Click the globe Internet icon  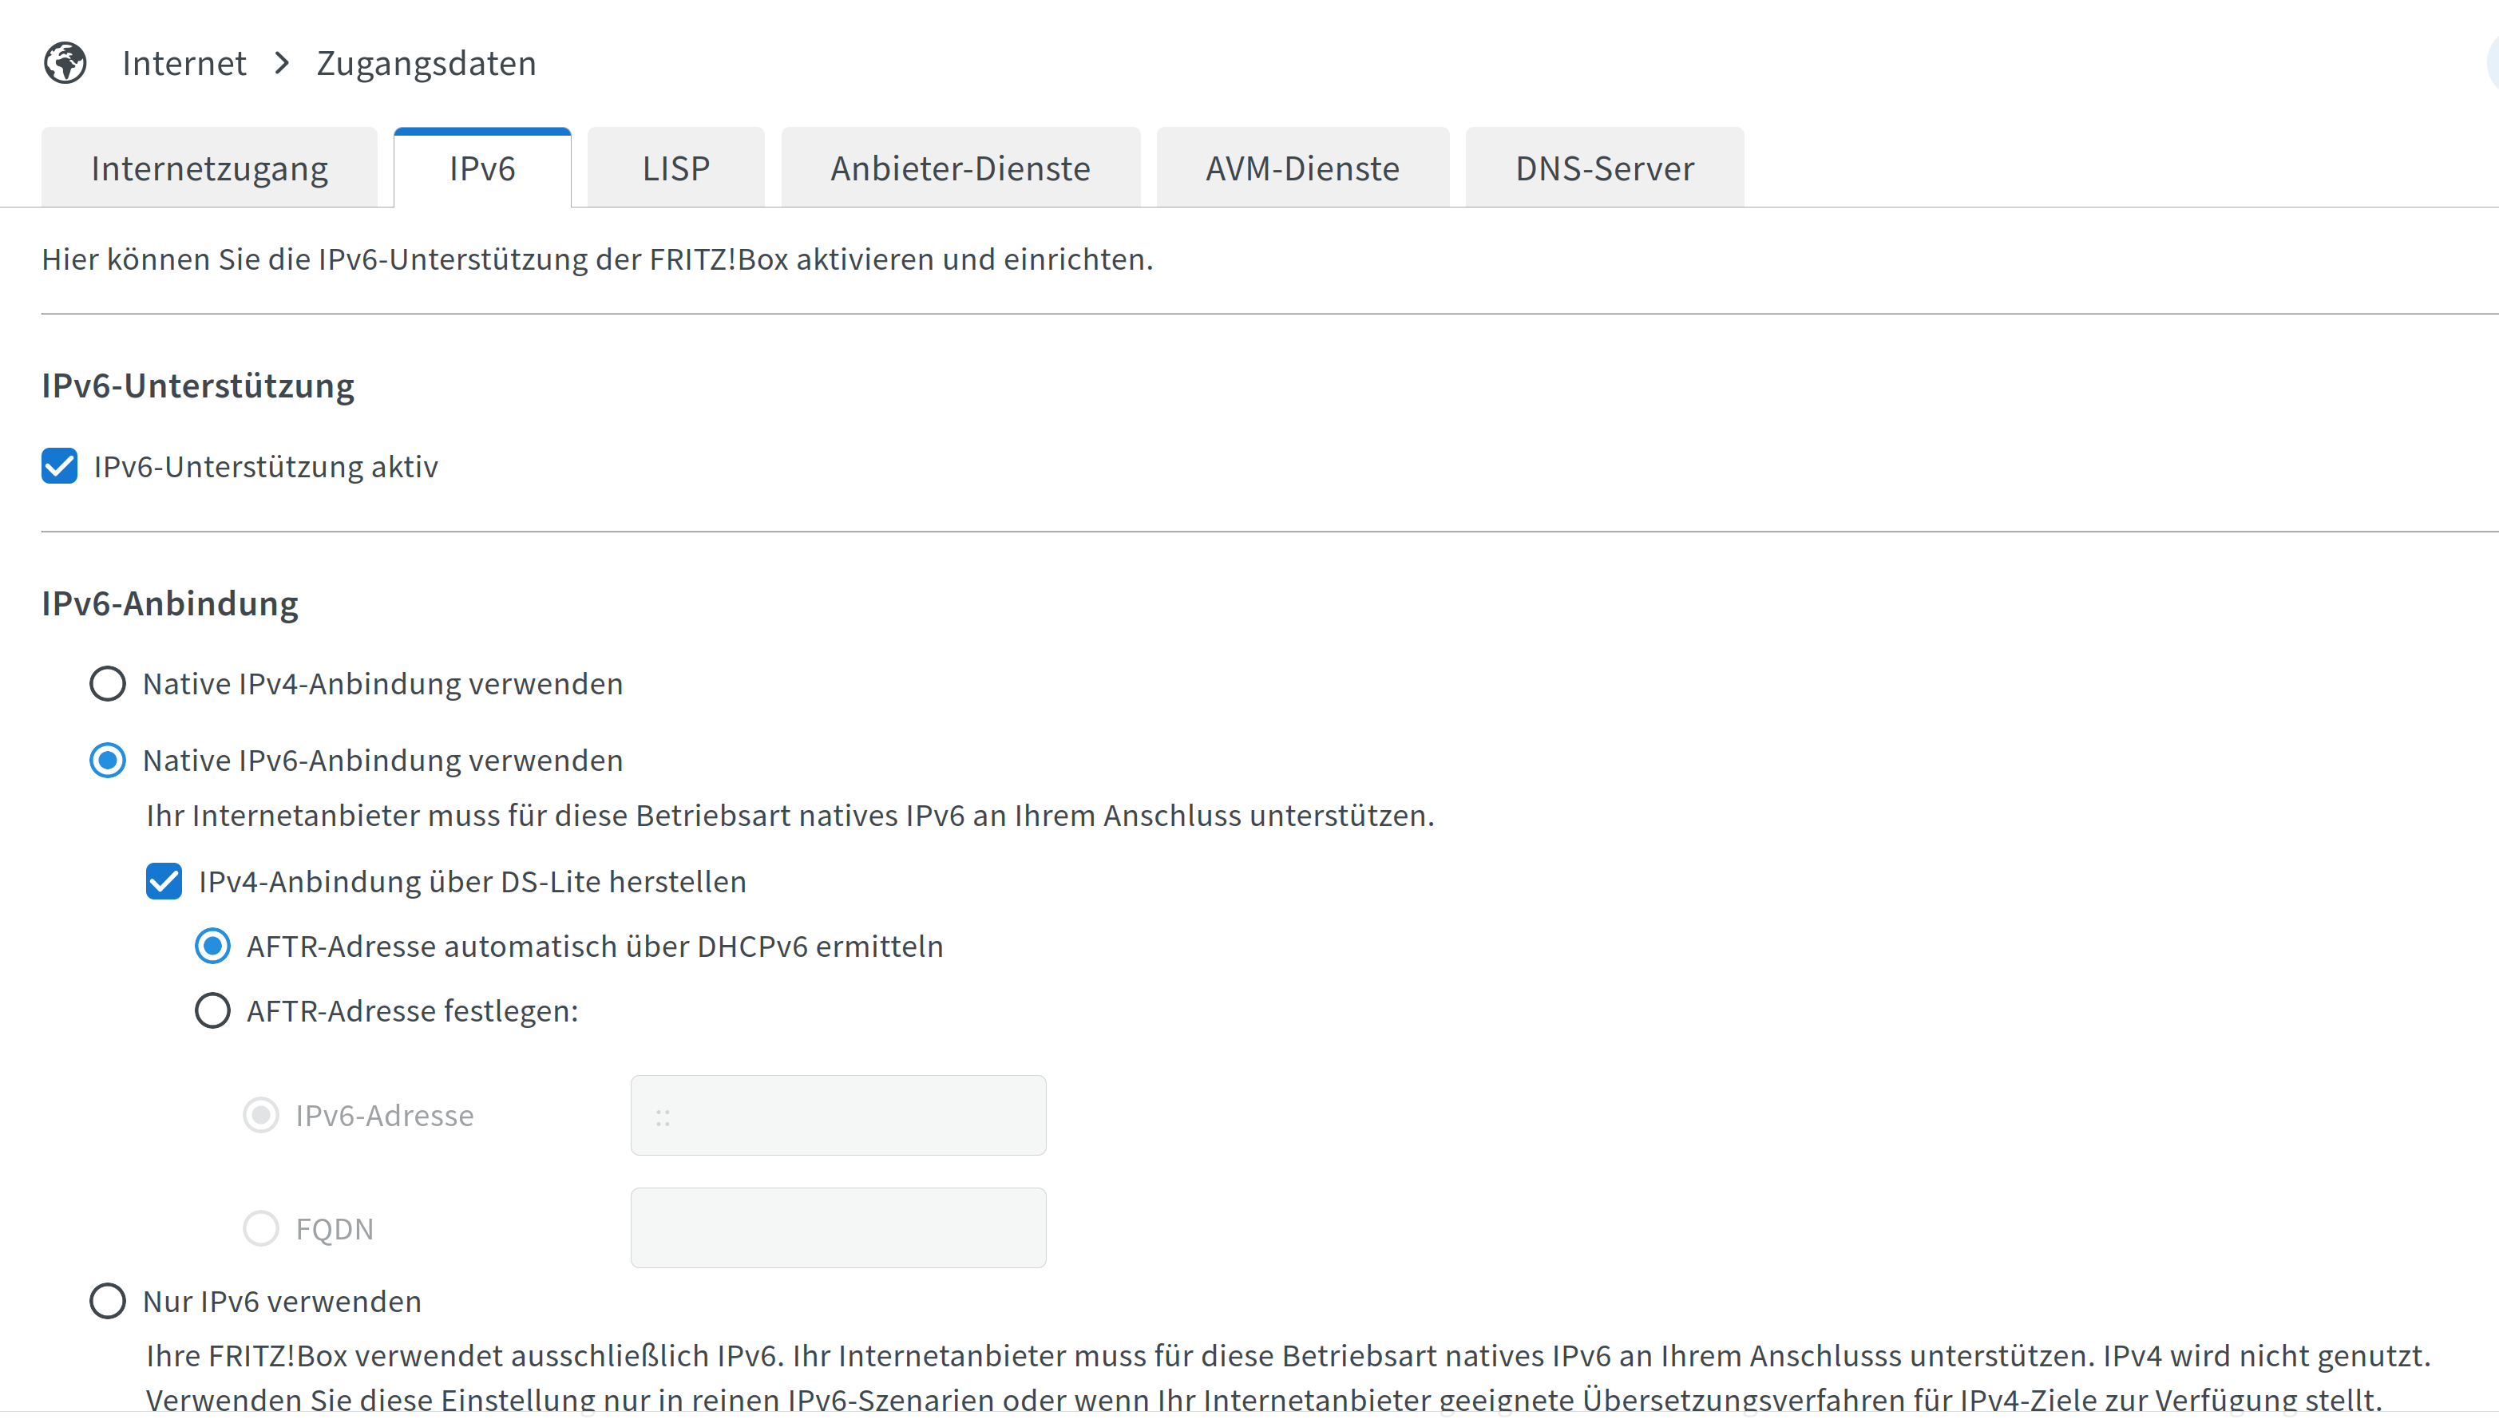65,64
